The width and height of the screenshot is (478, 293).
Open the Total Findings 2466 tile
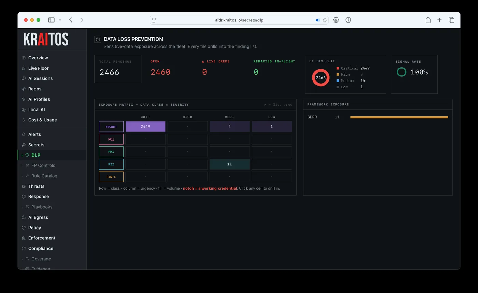pos(118,69)
